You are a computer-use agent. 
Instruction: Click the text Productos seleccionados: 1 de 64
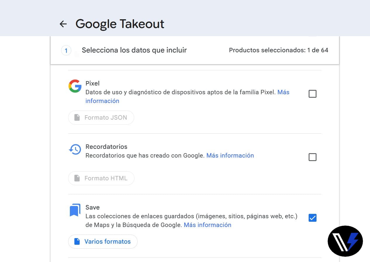(x=279, y=50)
